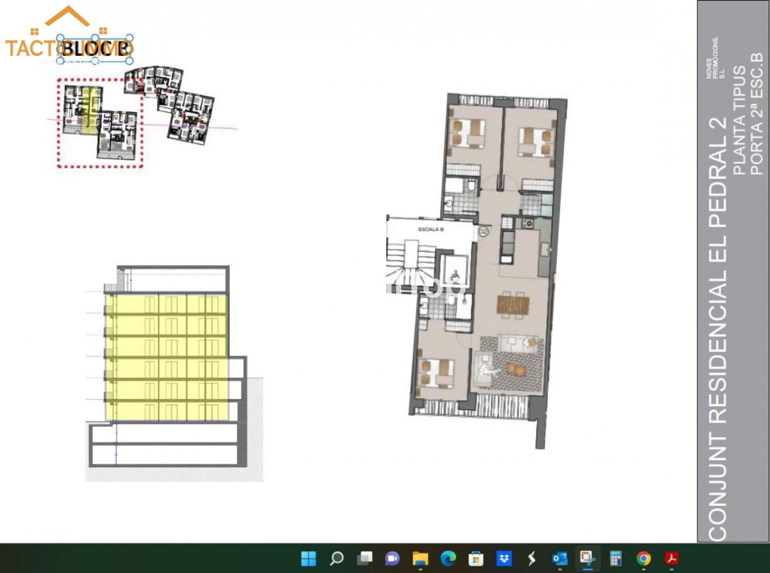
Task: Click the black lightning-bolt app icon in the taskbar
Action: click(532, 558)
